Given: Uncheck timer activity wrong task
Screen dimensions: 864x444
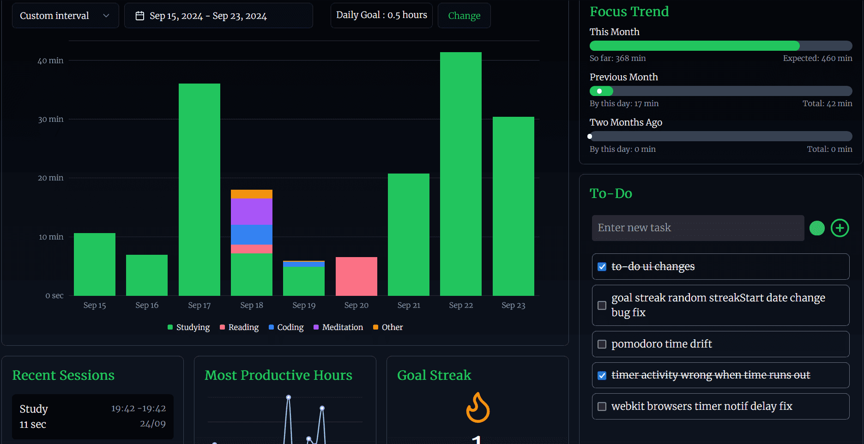Looking at the screenshot, I should [x=602, y=376].
